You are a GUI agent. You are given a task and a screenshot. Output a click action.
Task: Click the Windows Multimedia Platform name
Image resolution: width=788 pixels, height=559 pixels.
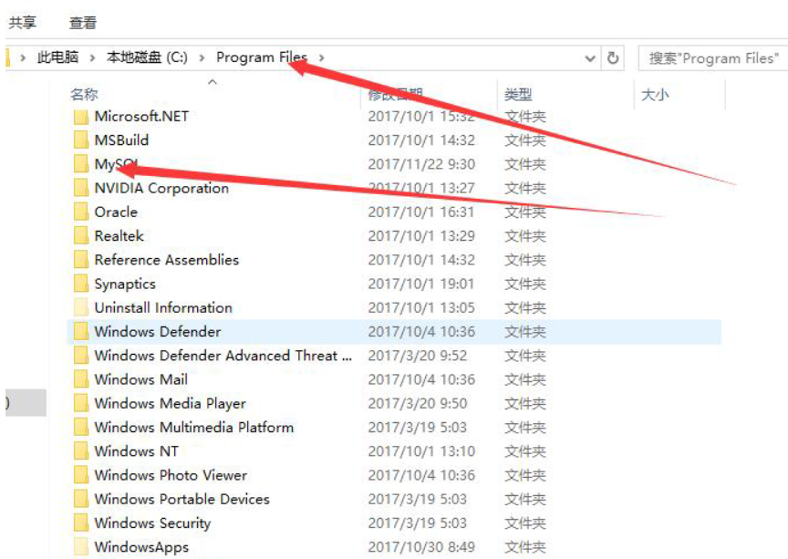tap(194, 428)
